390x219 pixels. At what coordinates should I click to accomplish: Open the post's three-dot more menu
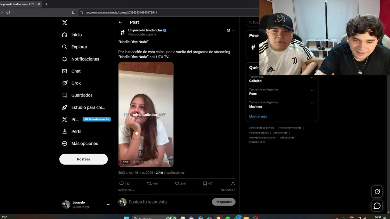coord(234,30)
